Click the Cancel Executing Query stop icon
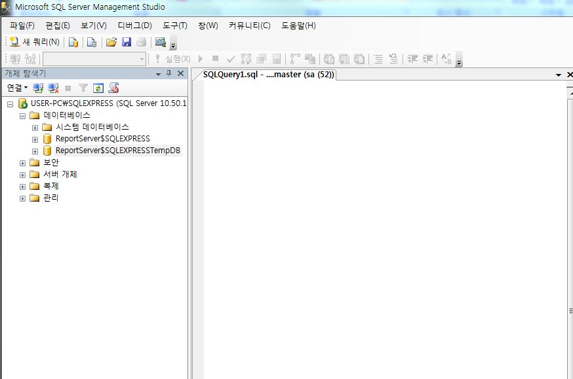 tap(216, 58)
